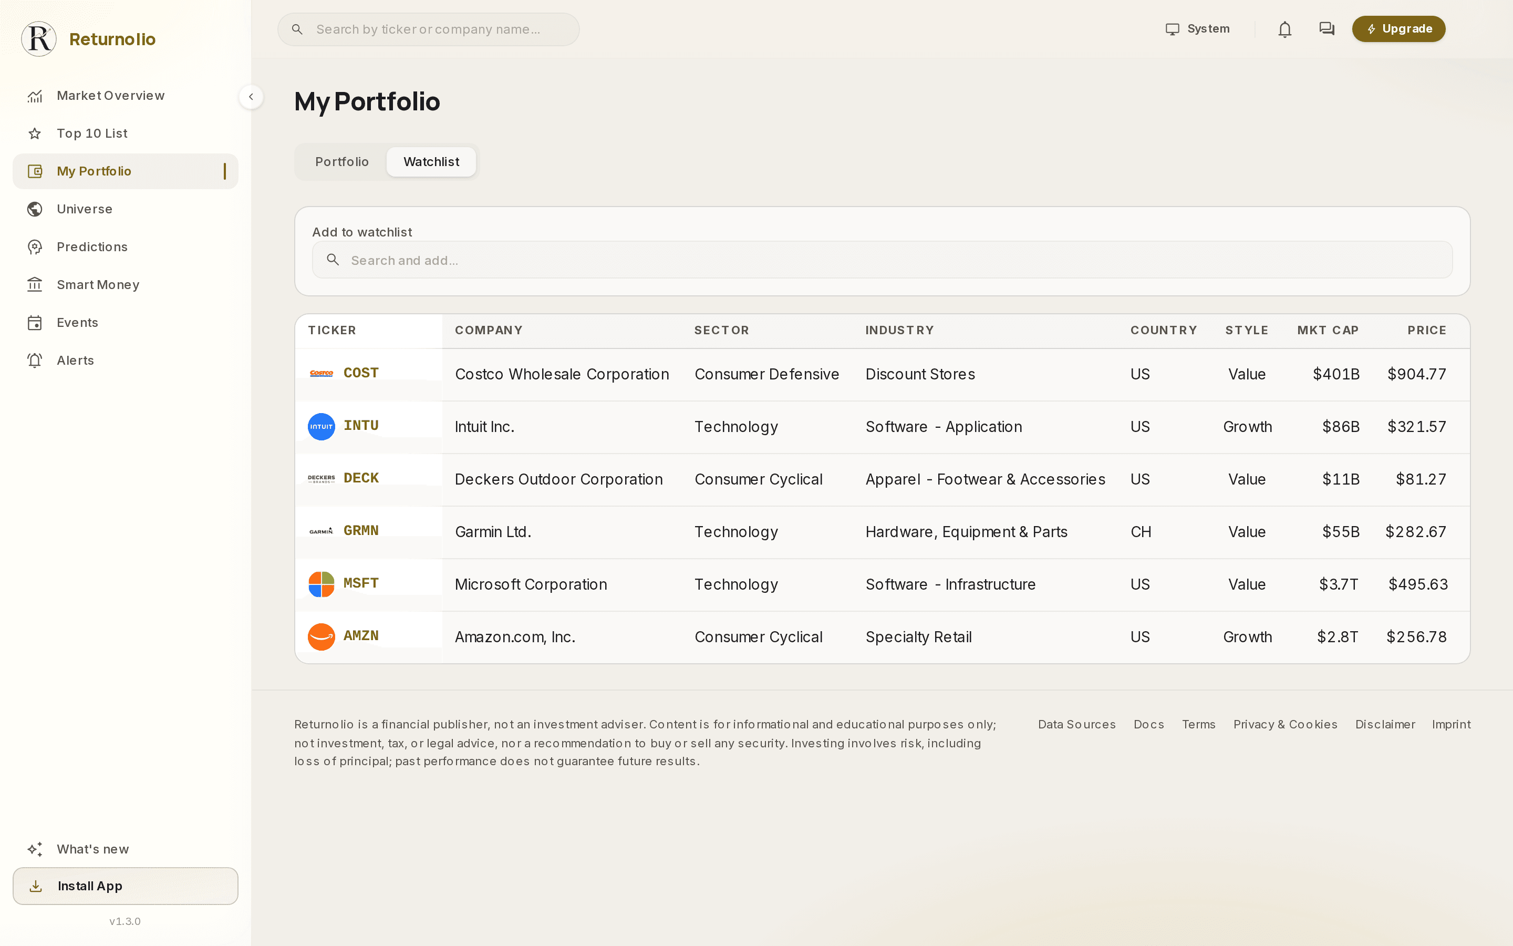Click the What's new sparkle icon

[35, 849]
